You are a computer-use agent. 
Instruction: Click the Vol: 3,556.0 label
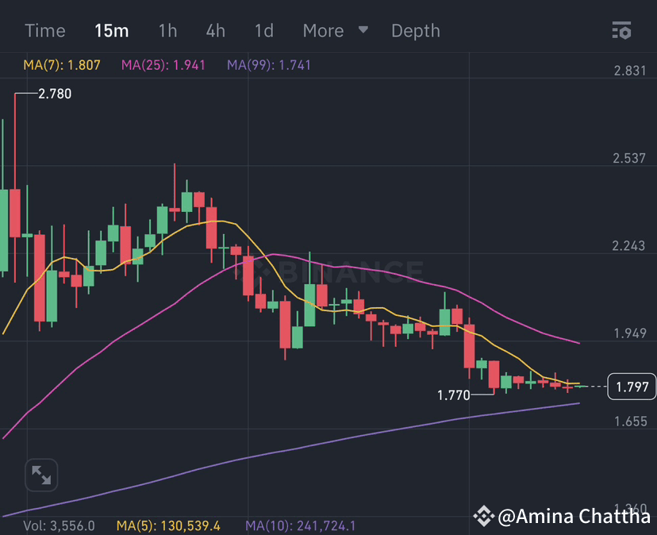click(56, 525)
